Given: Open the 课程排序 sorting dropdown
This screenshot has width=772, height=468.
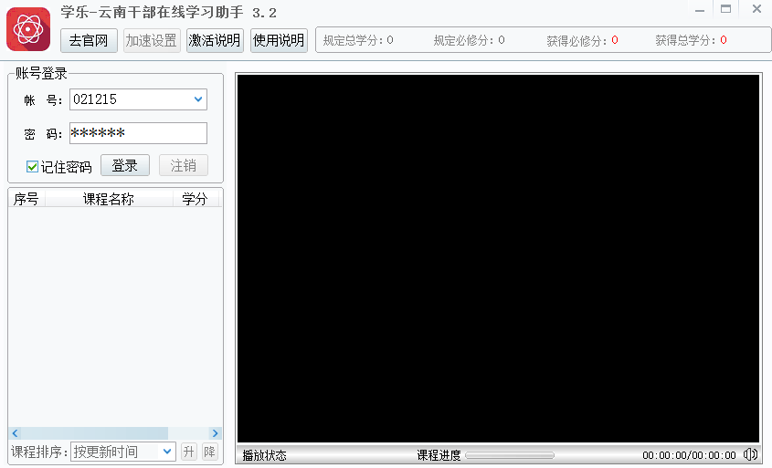Looking at the screenshot, I should 167,452.
